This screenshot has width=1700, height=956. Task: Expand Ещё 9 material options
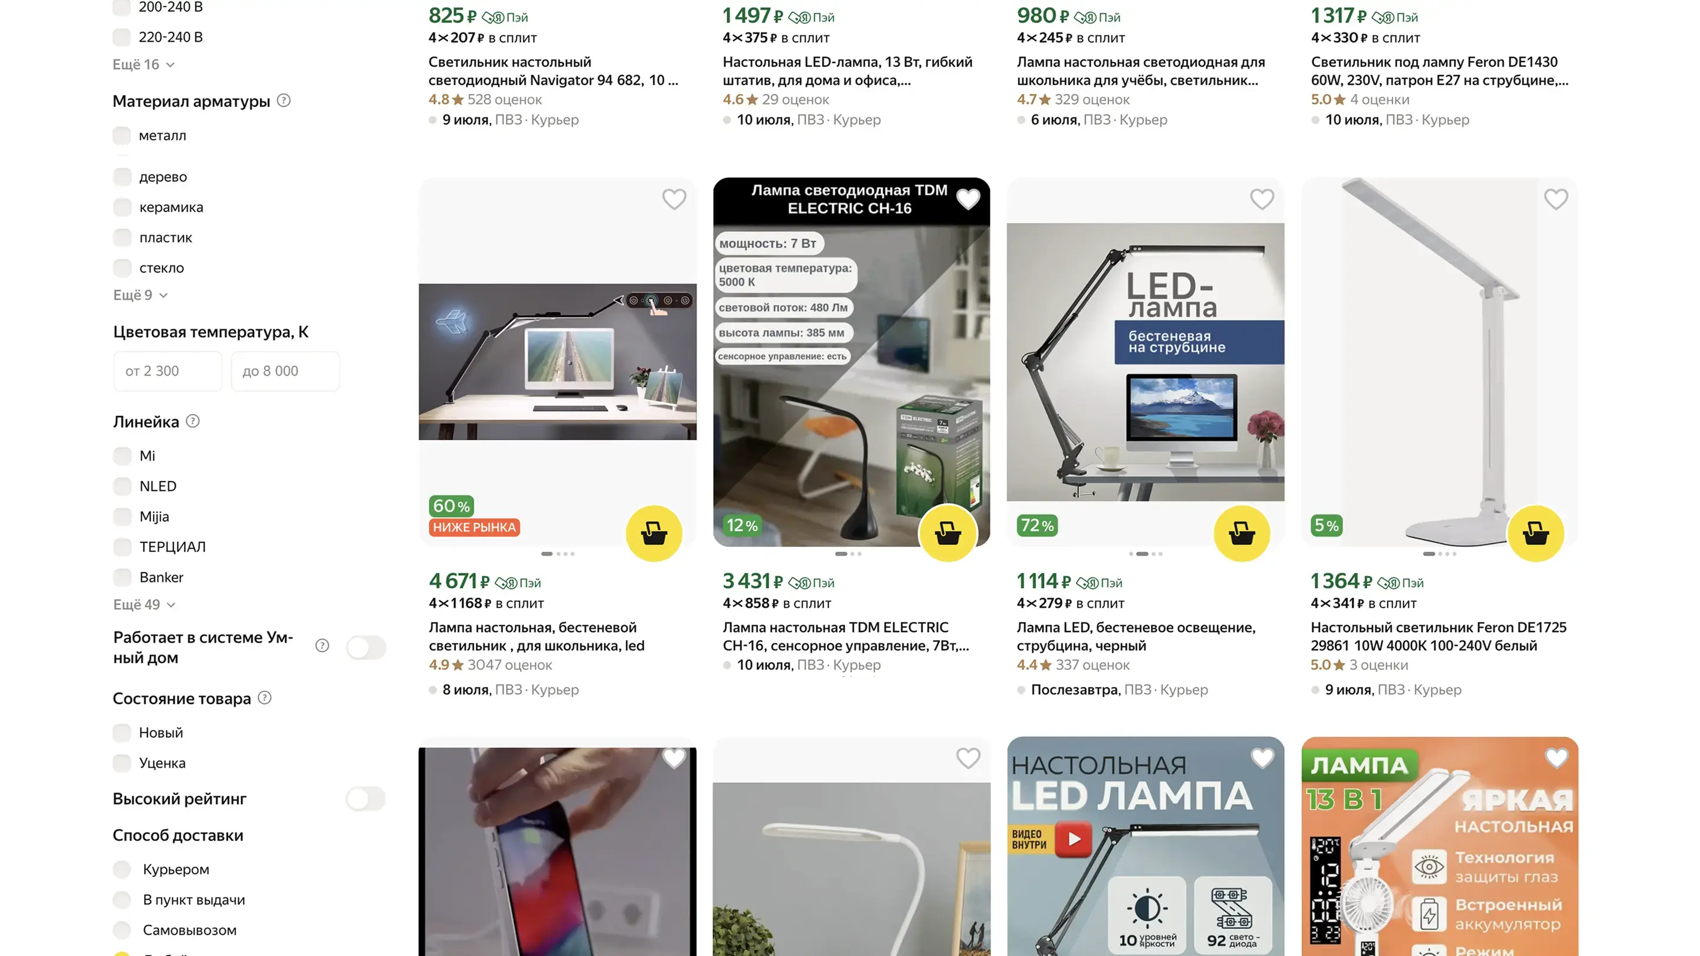pos(140,295)
